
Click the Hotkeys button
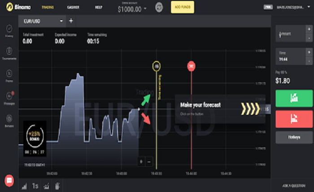point(294,137)
